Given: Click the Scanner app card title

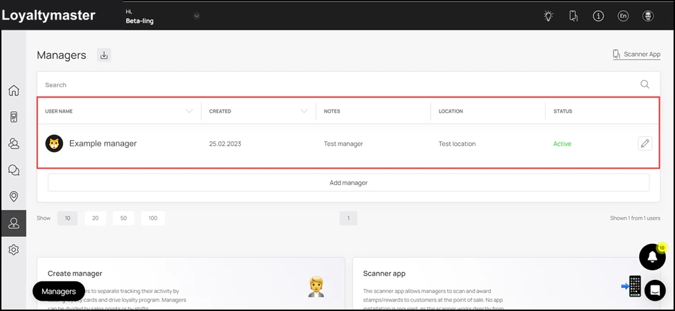Looking at the screenshot, I should pyautogui.click(x=384, y=274).
